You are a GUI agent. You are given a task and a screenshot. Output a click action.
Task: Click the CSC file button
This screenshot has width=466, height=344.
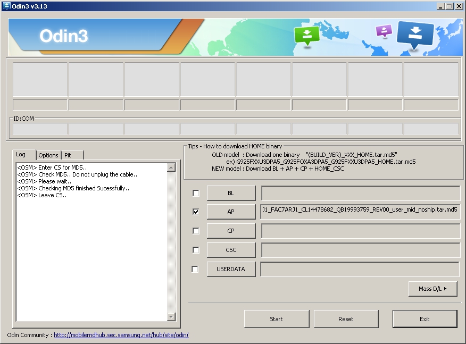[231, 250]
